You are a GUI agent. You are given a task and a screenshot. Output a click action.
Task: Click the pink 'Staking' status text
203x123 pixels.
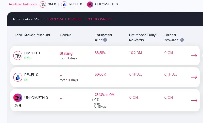(x=66, y=53)
